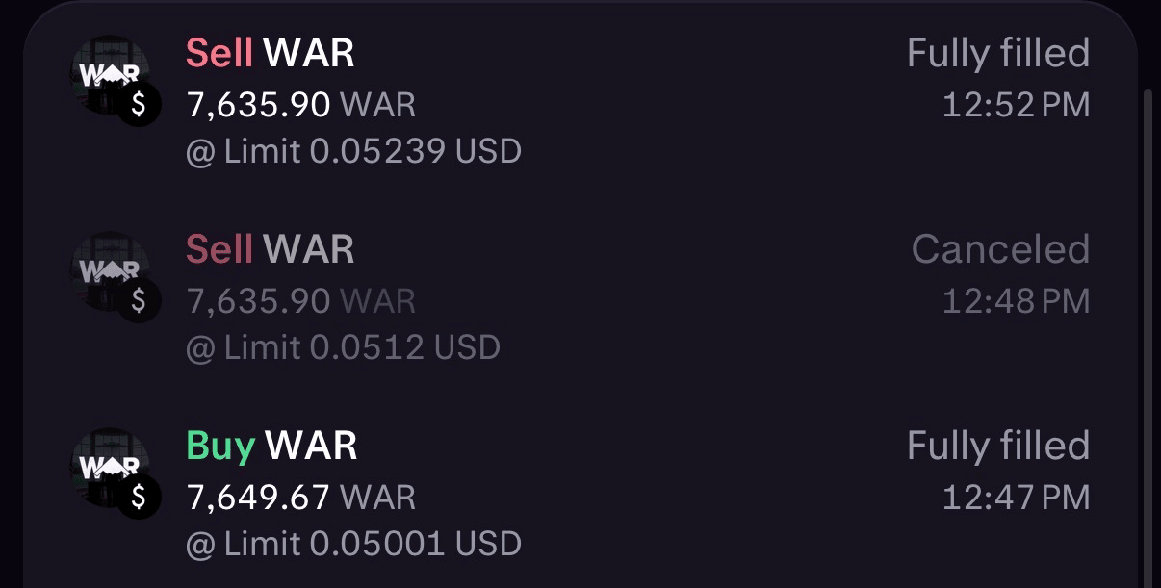The width and height of the screenshot is (1161, 588).
Task: Open the canceled Sell WAR order title
Action: pyautogui.click(x=271, y=250)
